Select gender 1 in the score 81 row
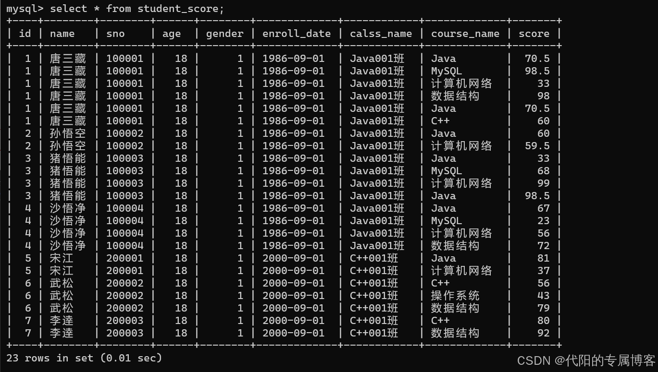Image resolution: width=658 pixels, height=372 pixels. click(240, 258)
